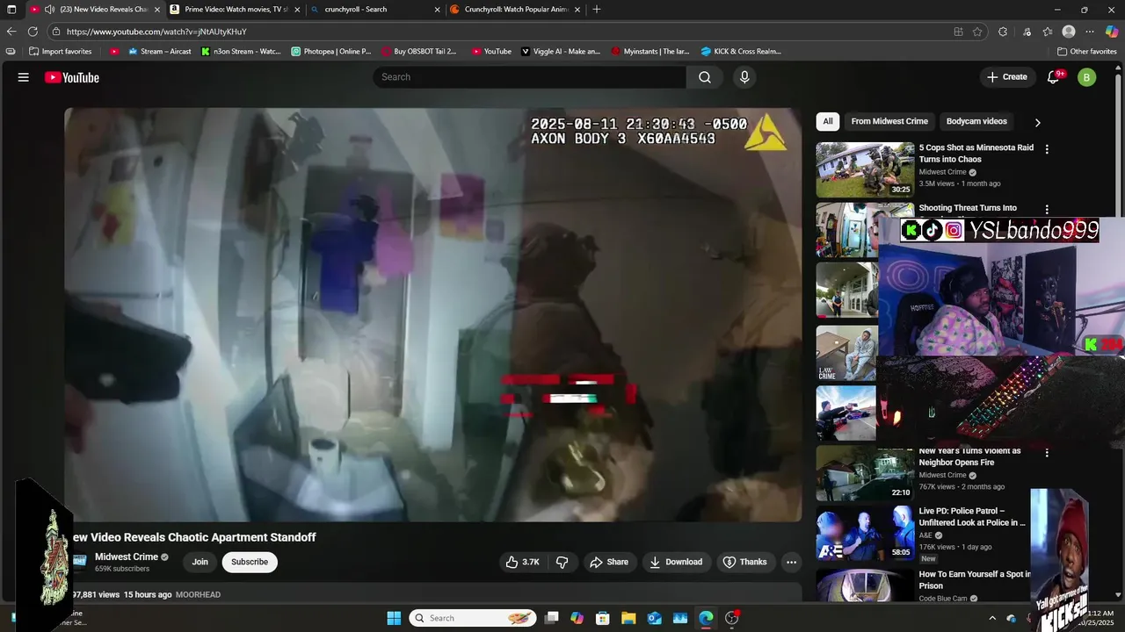Subscribe to Midwest Crime channel
Screen dimensions: 1125x632
pos(250,562)
